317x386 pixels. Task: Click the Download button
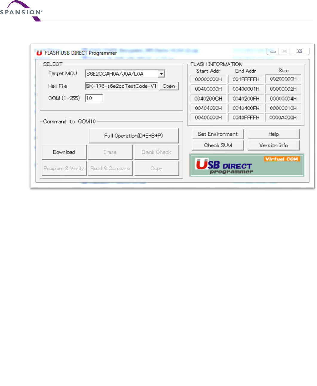pos(64,152)
